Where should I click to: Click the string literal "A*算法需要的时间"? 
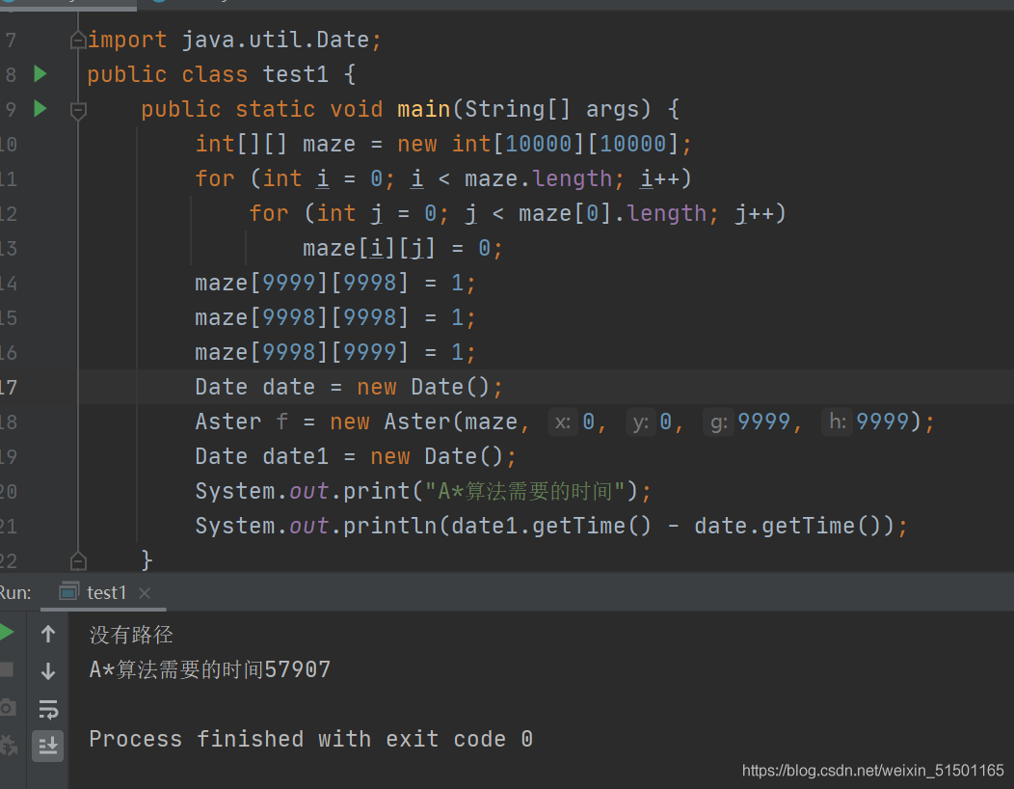point(525,491)
